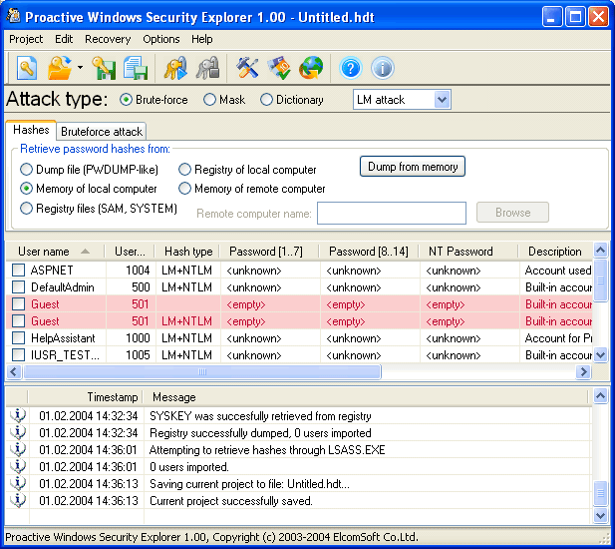
Task: Sort by NT Password column header
Action: 468,252
